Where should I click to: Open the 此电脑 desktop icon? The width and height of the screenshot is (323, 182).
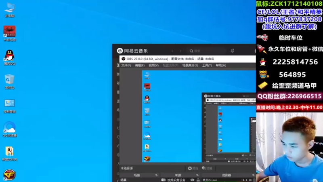(x=9, y=10)
